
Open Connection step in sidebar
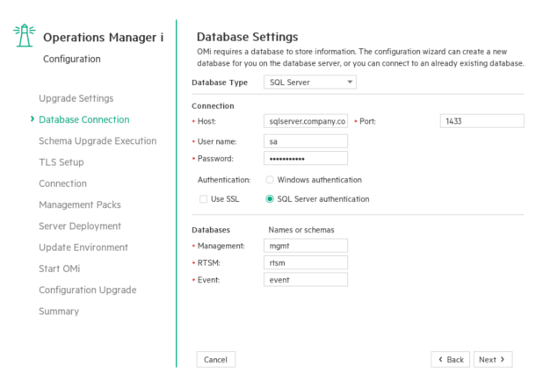62,183
